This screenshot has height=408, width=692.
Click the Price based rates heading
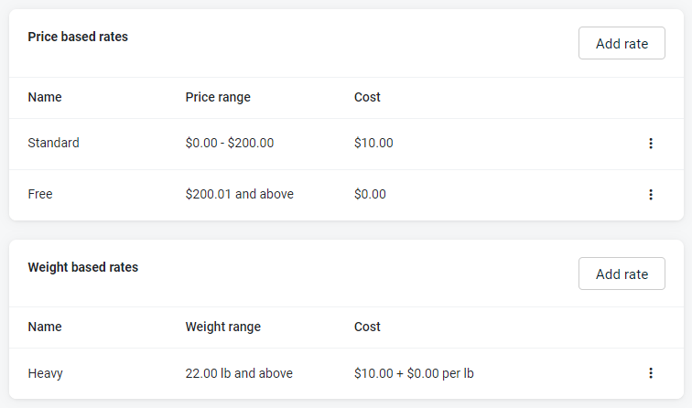click(78, 37)
